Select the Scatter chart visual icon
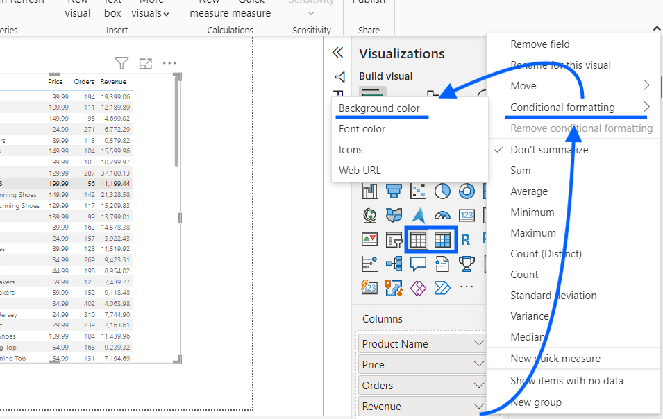 [418, 191]
